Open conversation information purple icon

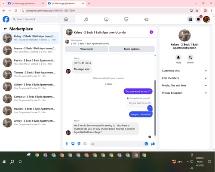tap(151, 32)
